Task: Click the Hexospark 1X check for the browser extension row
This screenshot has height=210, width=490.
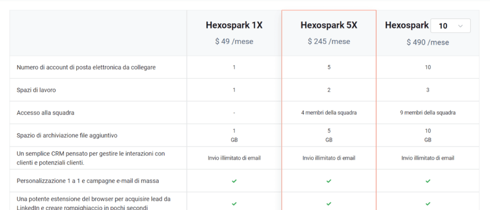Action: (234, 204)
